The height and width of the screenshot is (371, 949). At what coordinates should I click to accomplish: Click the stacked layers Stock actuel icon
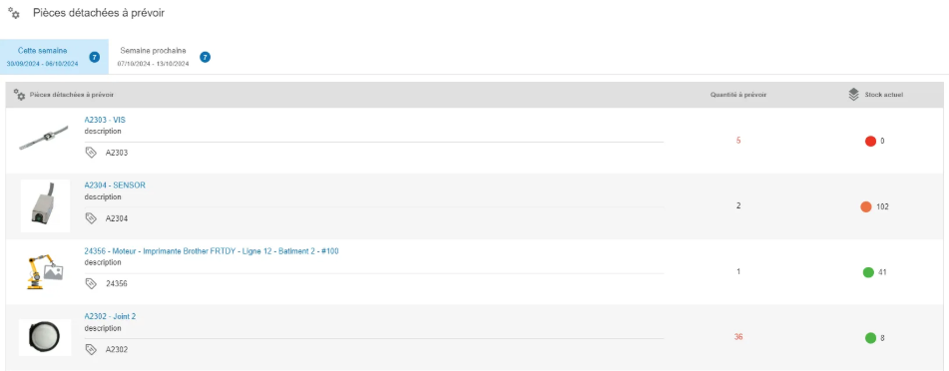(x=853, y=95)
